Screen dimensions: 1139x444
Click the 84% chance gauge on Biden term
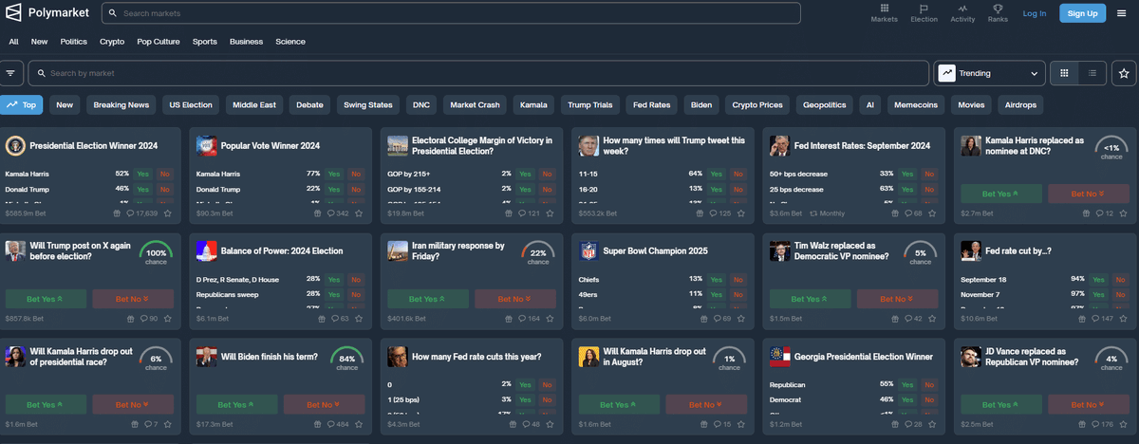(347, 359)
